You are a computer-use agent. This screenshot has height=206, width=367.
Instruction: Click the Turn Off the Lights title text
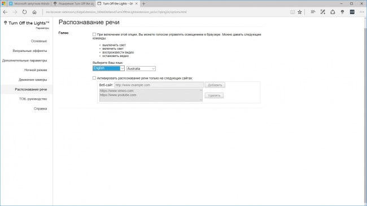(x=29, y=23)
